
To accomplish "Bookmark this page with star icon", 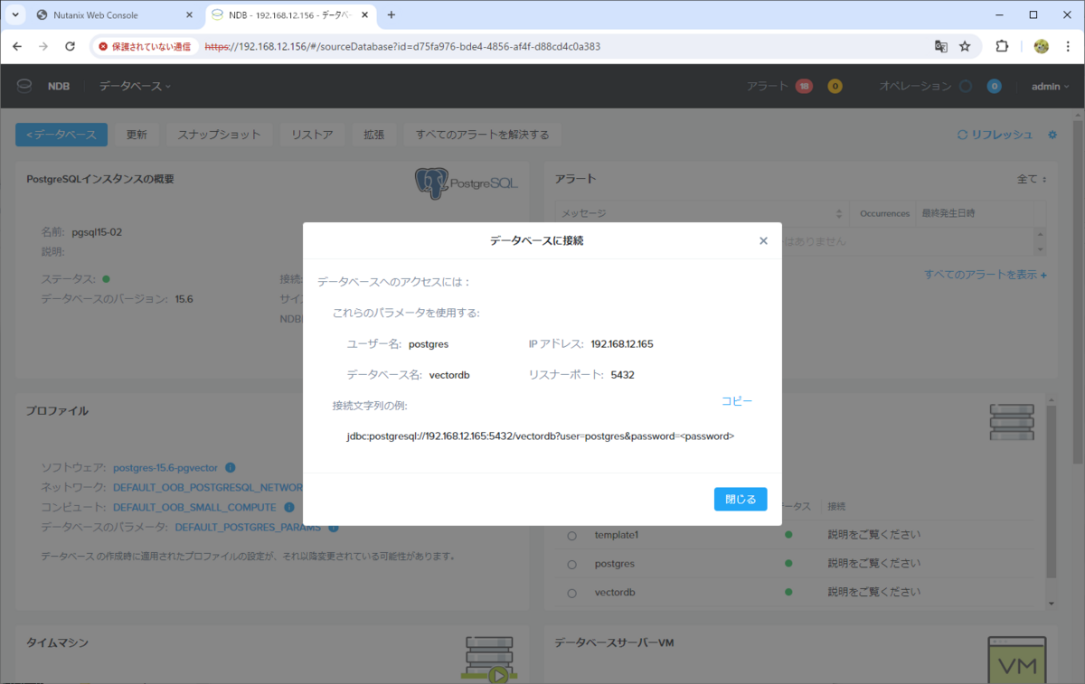I will pyautogui.click(x=965, y=46).
